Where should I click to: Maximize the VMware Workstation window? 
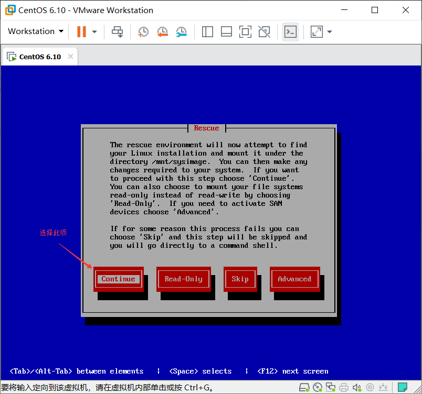point(375,10)
